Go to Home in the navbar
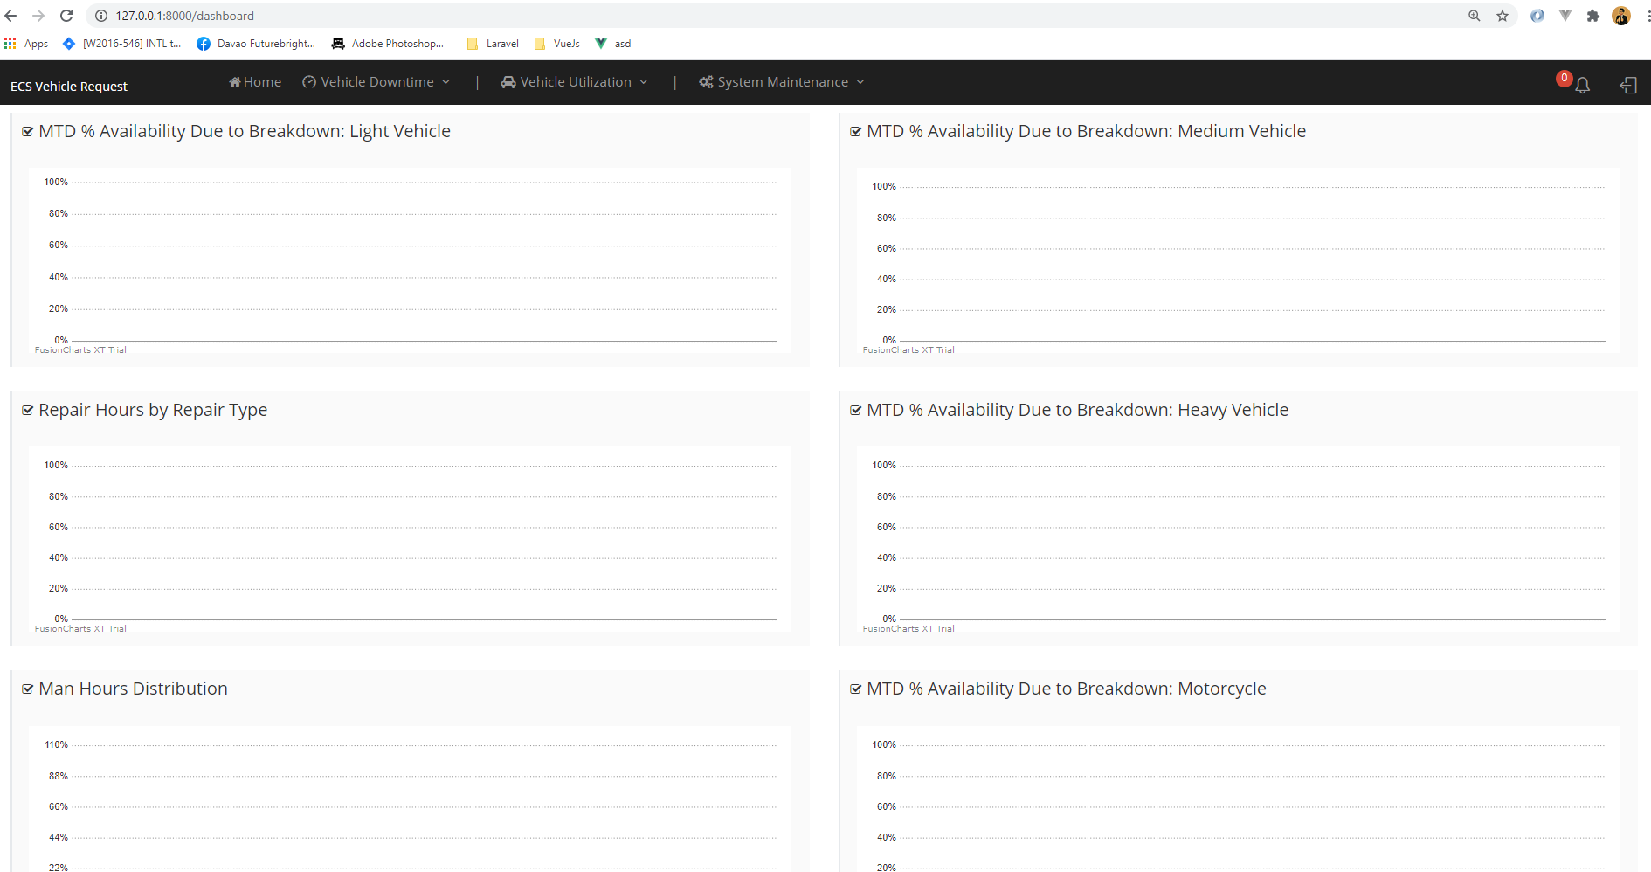This screenshot has width=1651, height=872. pyautogui.click(x=255, y=82)
